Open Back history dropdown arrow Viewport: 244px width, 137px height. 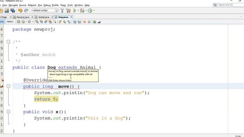tap(26, 22)
